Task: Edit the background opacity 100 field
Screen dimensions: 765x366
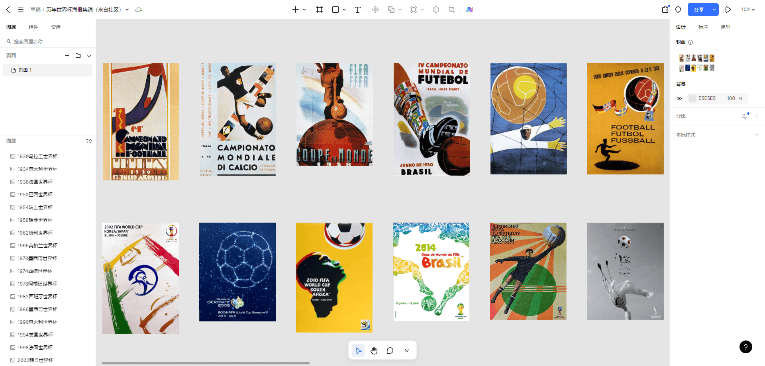Action: (x=731, y=98)
